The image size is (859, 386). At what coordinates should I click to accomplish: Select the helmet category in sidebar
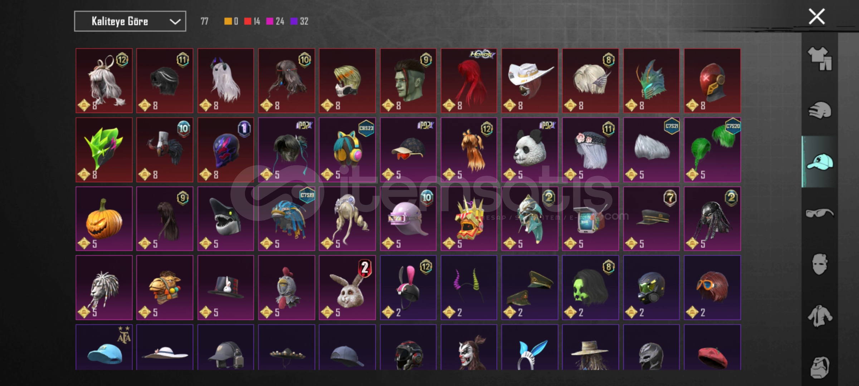820,110
